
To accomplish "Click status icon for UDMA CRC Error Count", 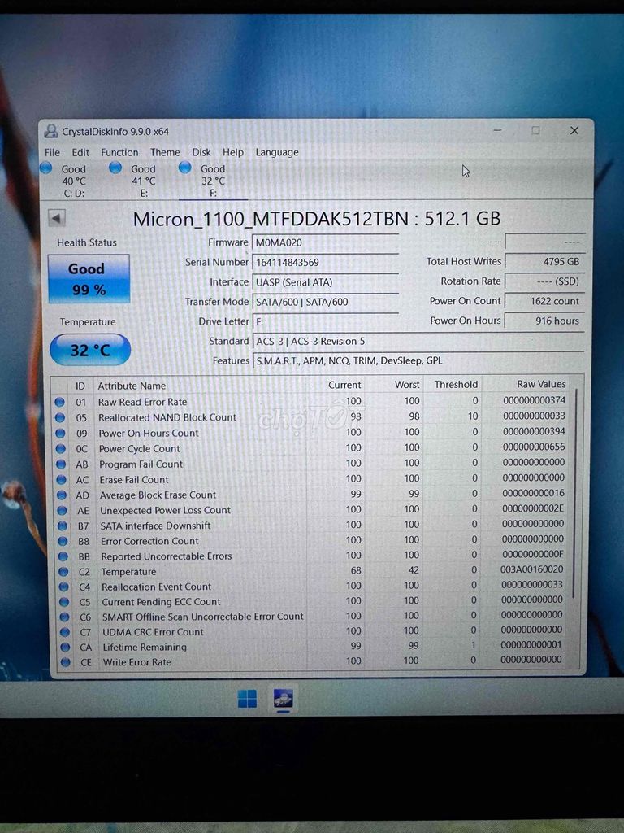I will tap(65, 633).
